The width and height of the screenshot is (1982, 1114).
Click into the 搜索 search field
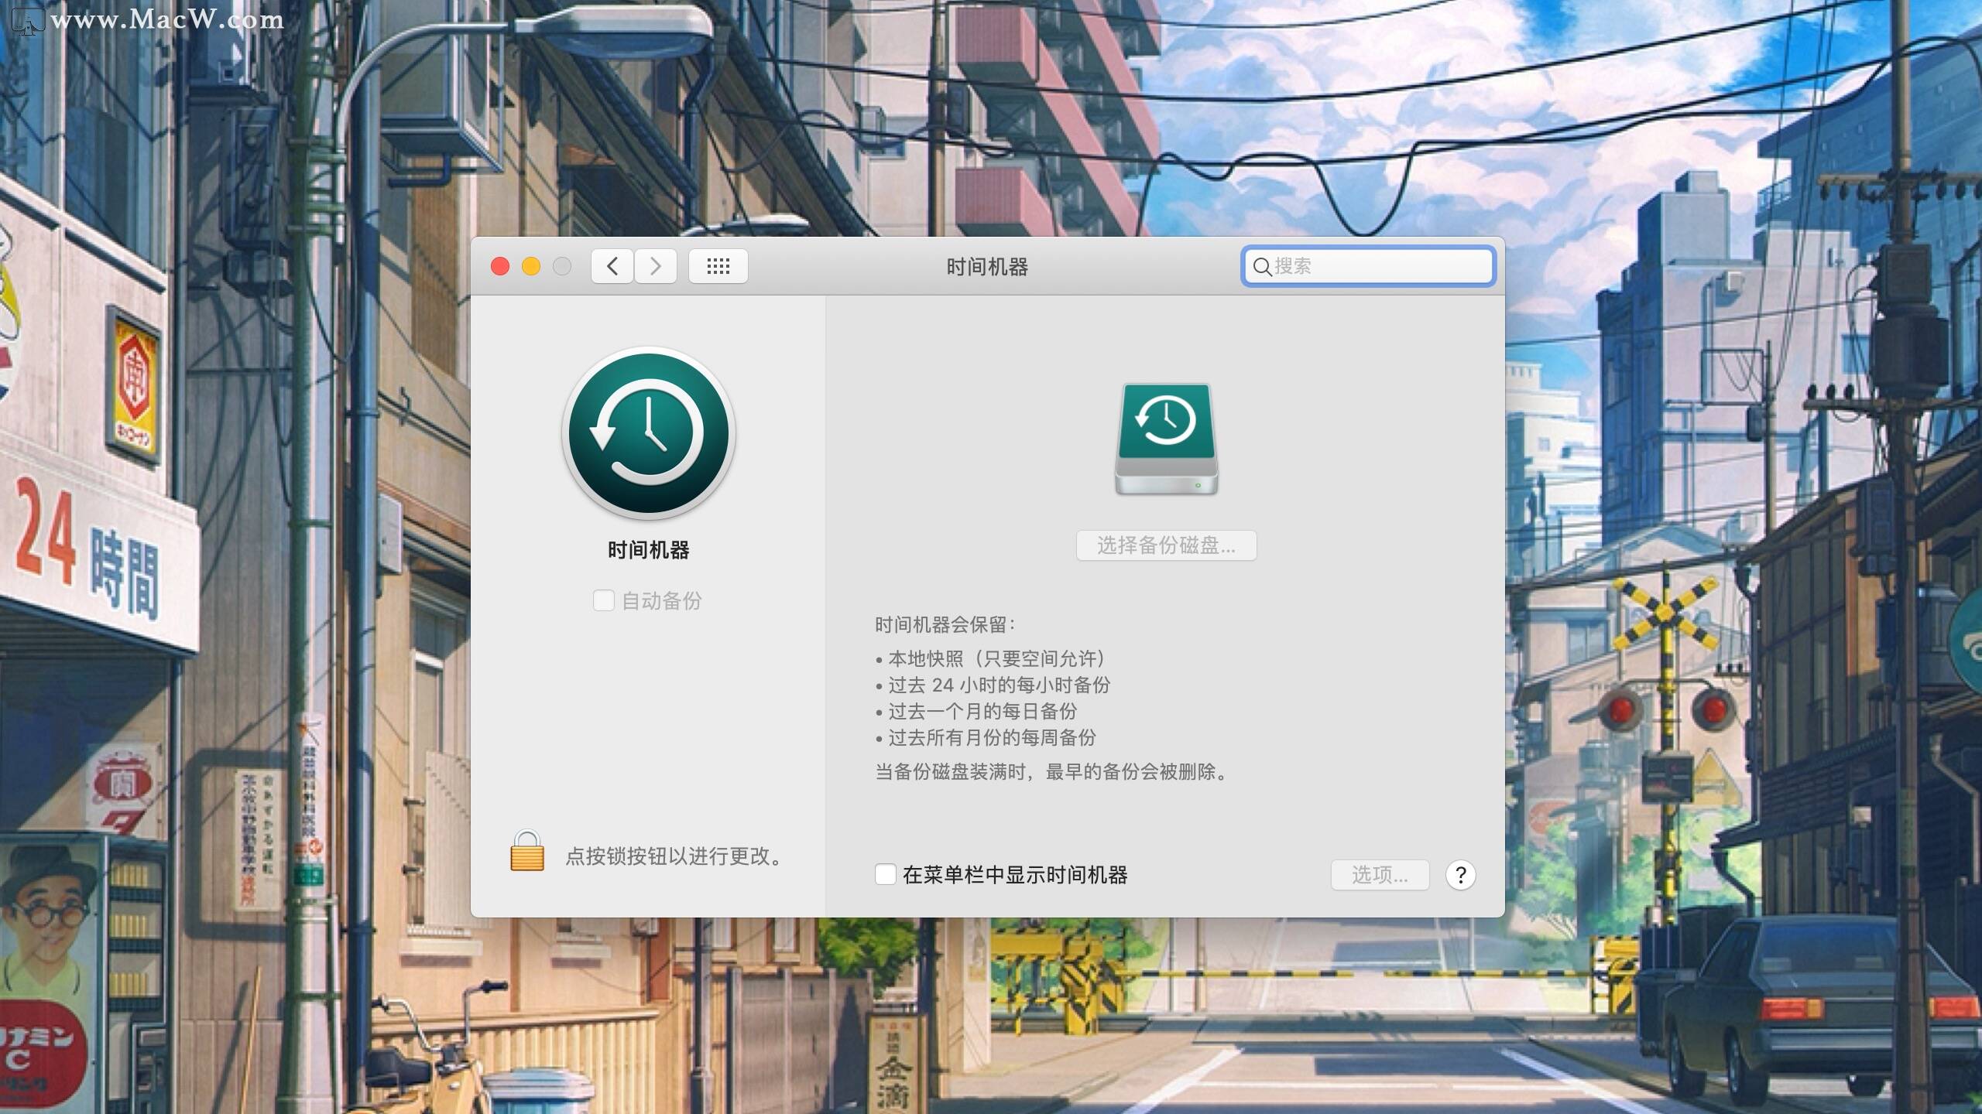[x=1378, y=266]
